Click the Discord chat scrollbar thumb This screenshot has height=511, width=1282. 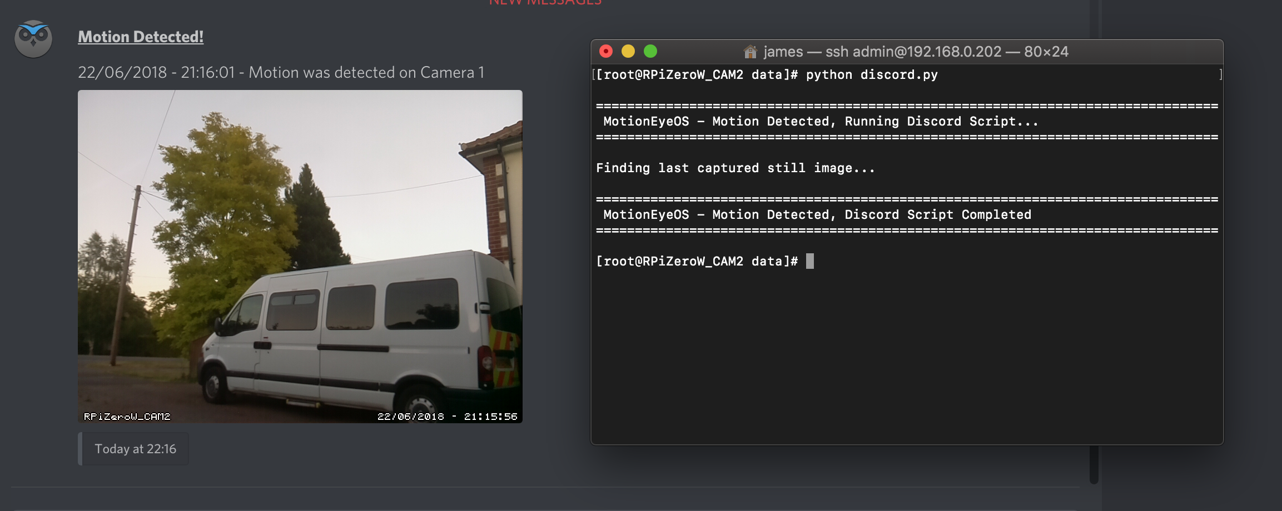pos(1094,242)
